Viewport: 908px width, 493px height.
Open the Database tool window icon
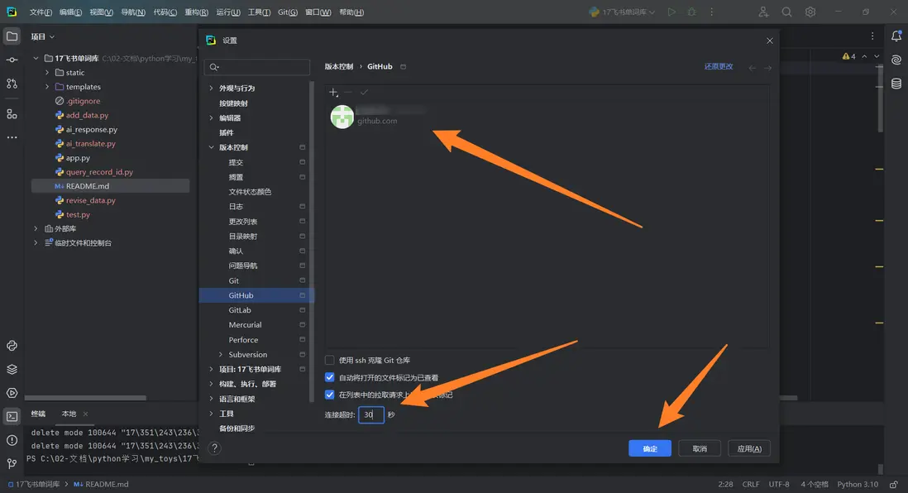coord(896,84)
